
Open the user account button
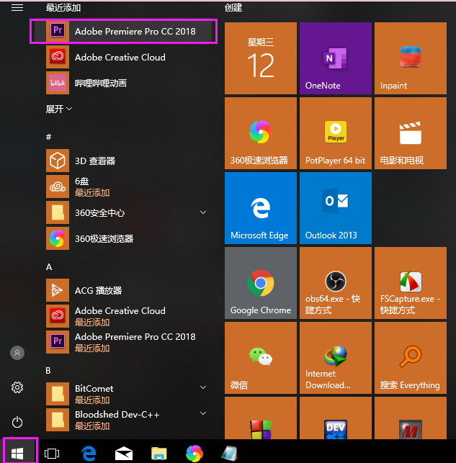(17, 353)
